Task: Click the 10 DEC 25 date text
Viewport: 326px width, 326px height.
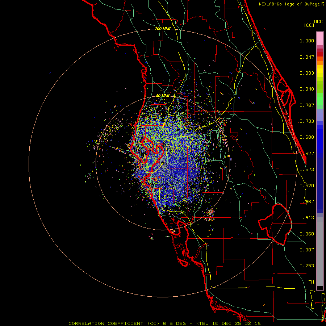Action: pos(227,323)
